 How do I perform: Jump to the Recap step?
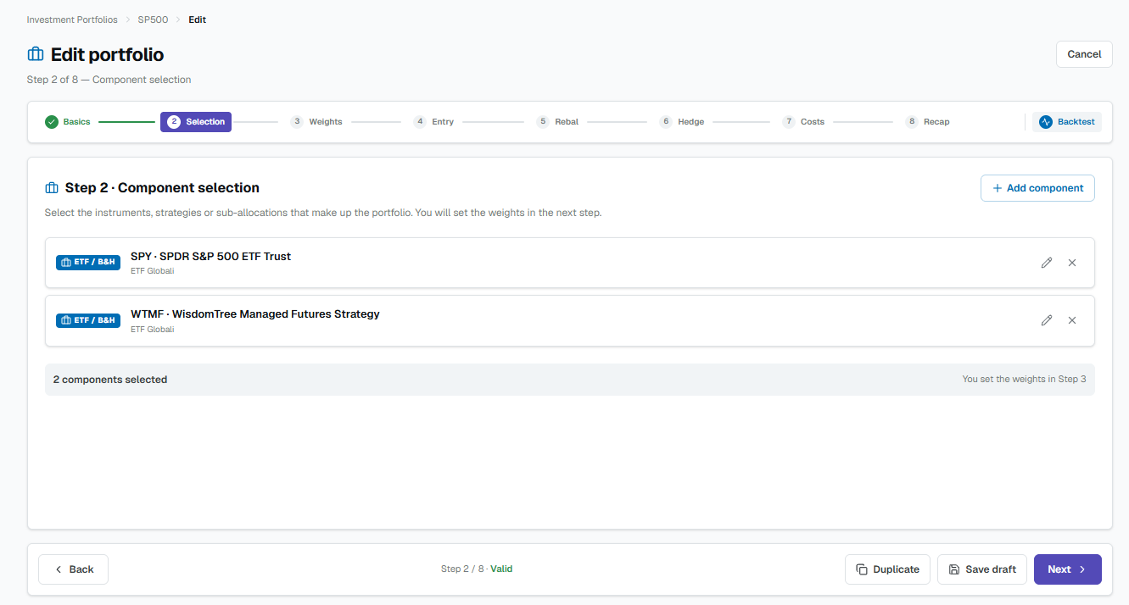(927, 122)
